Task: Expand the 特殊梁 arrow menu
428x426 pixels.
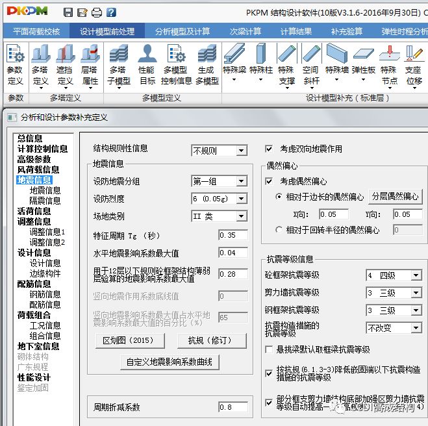Action: [234, 80]
